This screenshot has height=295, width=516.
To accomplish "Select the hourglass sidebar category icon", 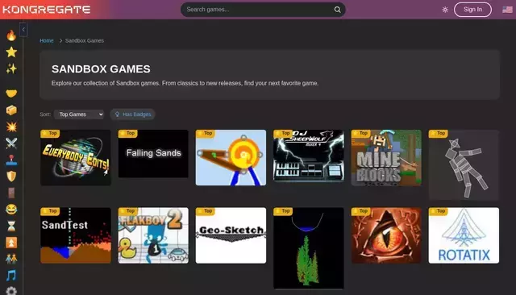I will [11, 226].
